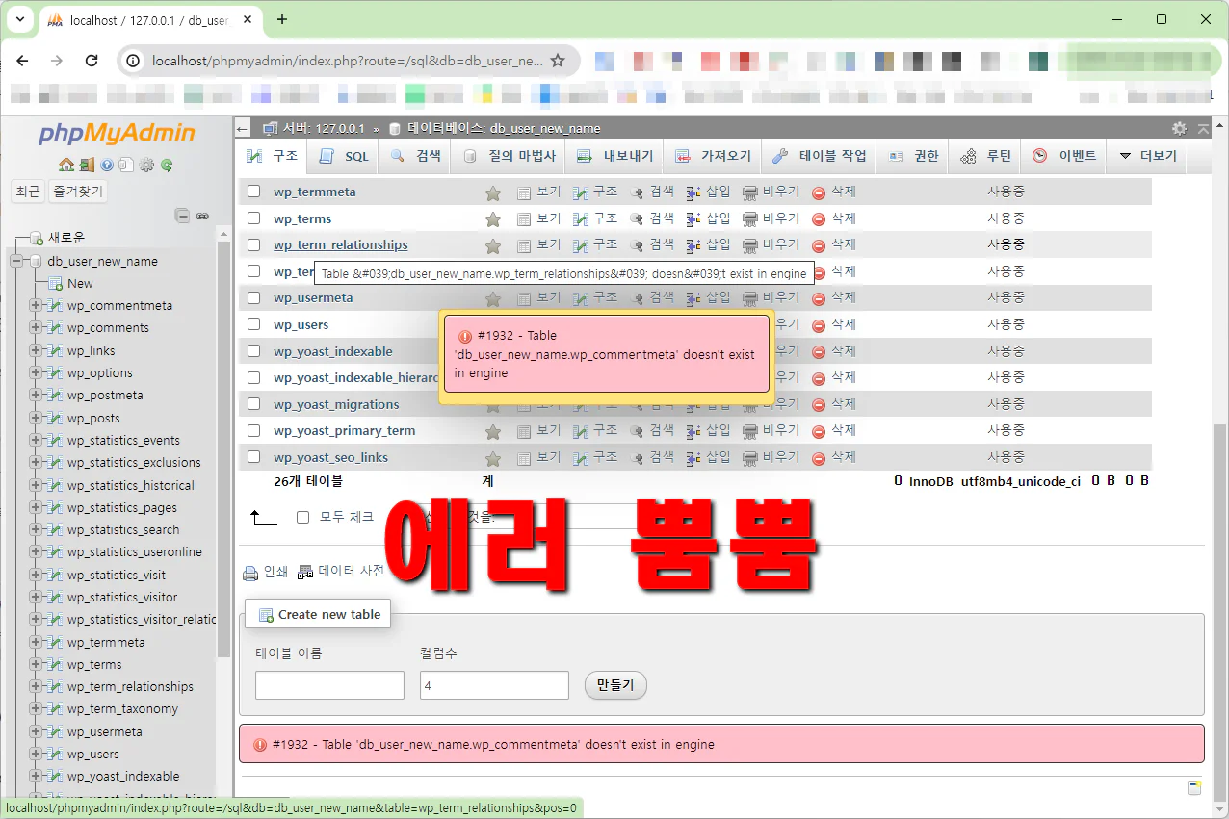The height and width of the screenshot is (819, 1229).
Task: Click the 컬럼수 number field
Action: 494,685
